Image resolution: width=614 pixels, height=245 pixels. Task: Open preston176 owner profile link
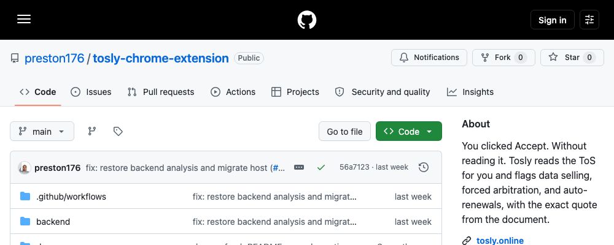pyautogui.click(x=54, y=58)
